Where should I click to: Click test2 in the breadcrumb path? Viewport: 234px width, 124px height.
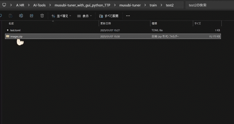point(170,5)
